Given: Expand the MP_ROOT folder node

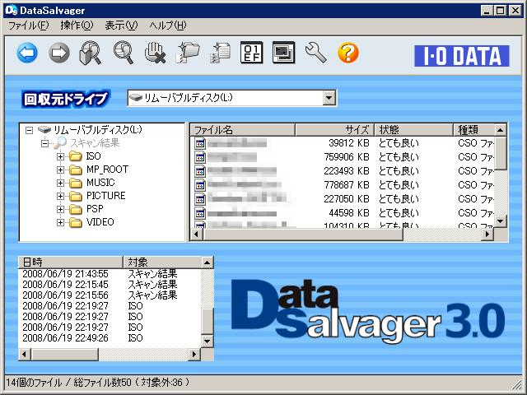Looking at the screenshot, I should point(60,170).
